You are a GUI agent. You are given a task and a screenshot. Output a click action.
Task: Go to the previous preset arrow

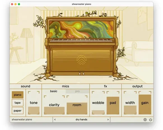[x=55, y=120]
